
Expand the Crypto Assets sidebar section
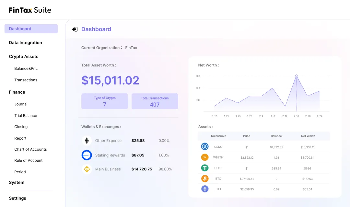[24, 56]
